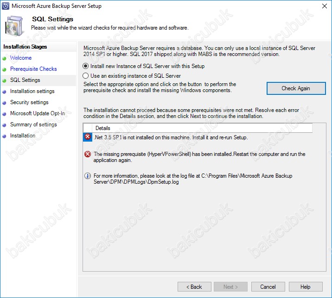Image resolution: width=332 pixels, height=298 pixels.
Task: Select Installation settings stage
Action: coord(32,91)
